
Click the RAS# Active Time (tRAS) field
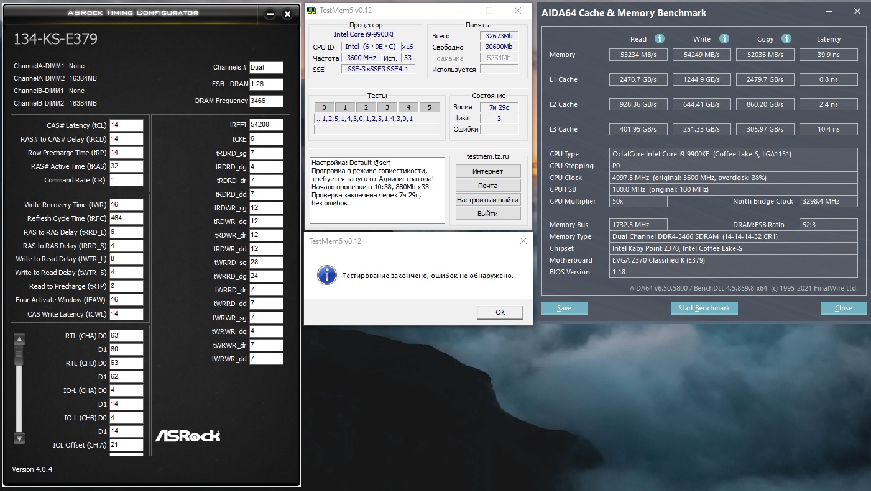click(126, 166)
